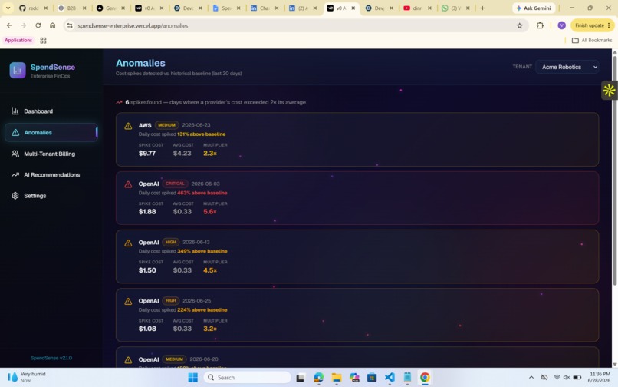Click the 5.6× multiplier value
Viewport: 618px width, 387px height.
tap(210, 212)
